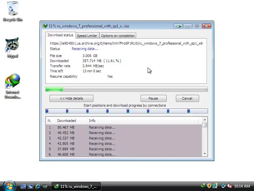Click the 3.006 GB file size value
254x191 pixels.
(90, 56)
